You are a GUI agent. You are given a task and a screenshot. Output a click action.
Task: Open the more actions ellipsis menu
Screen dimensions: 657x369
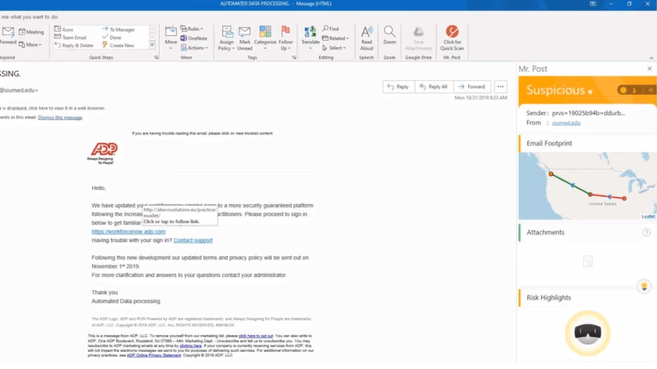pos(500,87)
